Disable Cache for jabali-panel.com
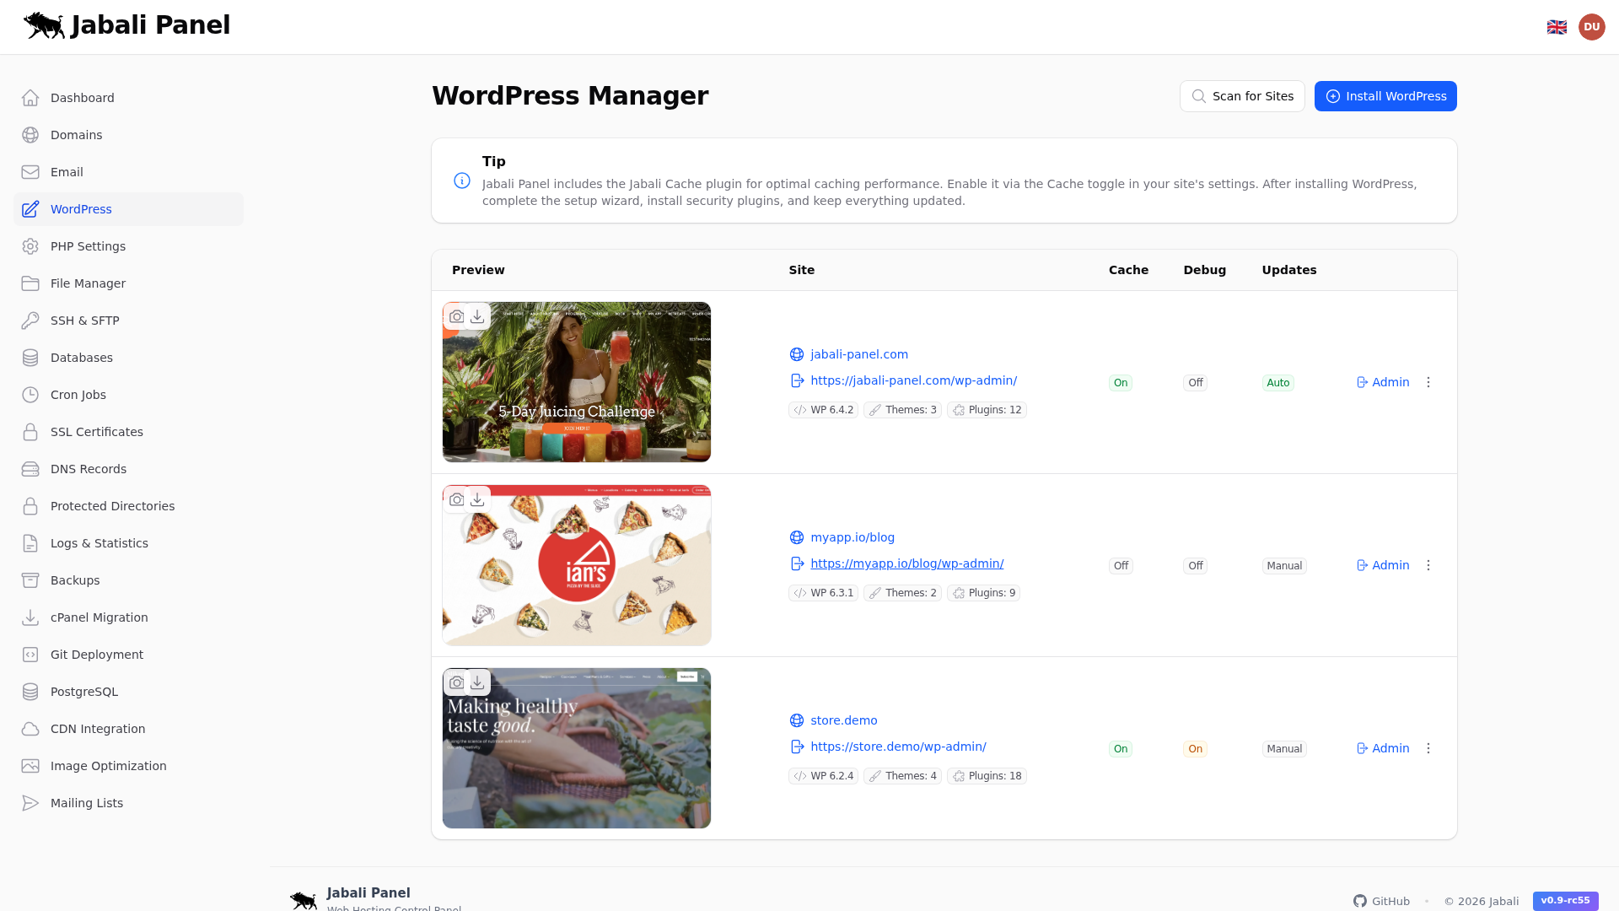The width and height of the screenshot is (1619, 911). tap(1120, 382)
